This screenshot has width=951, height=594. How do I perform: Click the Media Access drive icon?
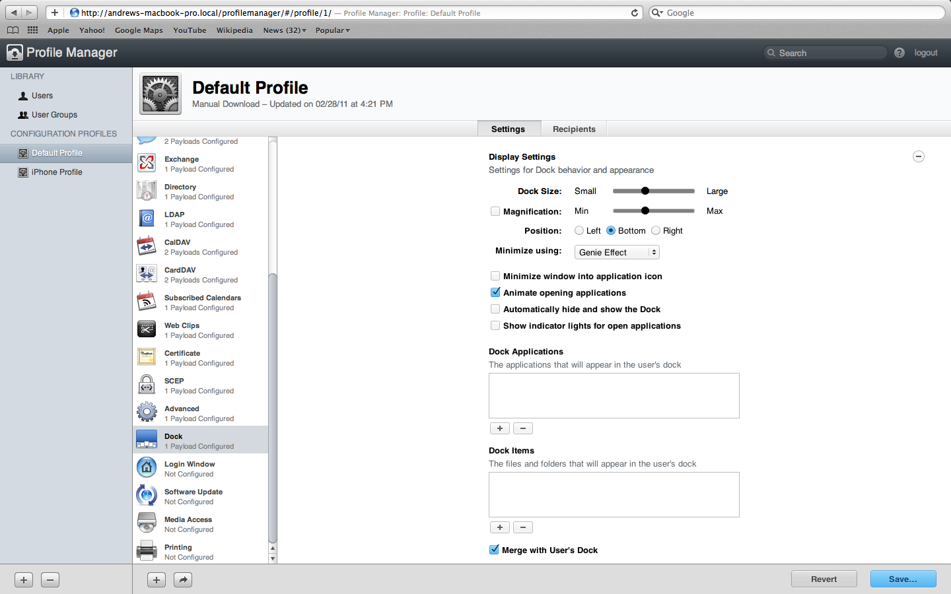pyautogui.click(x=147, y=523)
